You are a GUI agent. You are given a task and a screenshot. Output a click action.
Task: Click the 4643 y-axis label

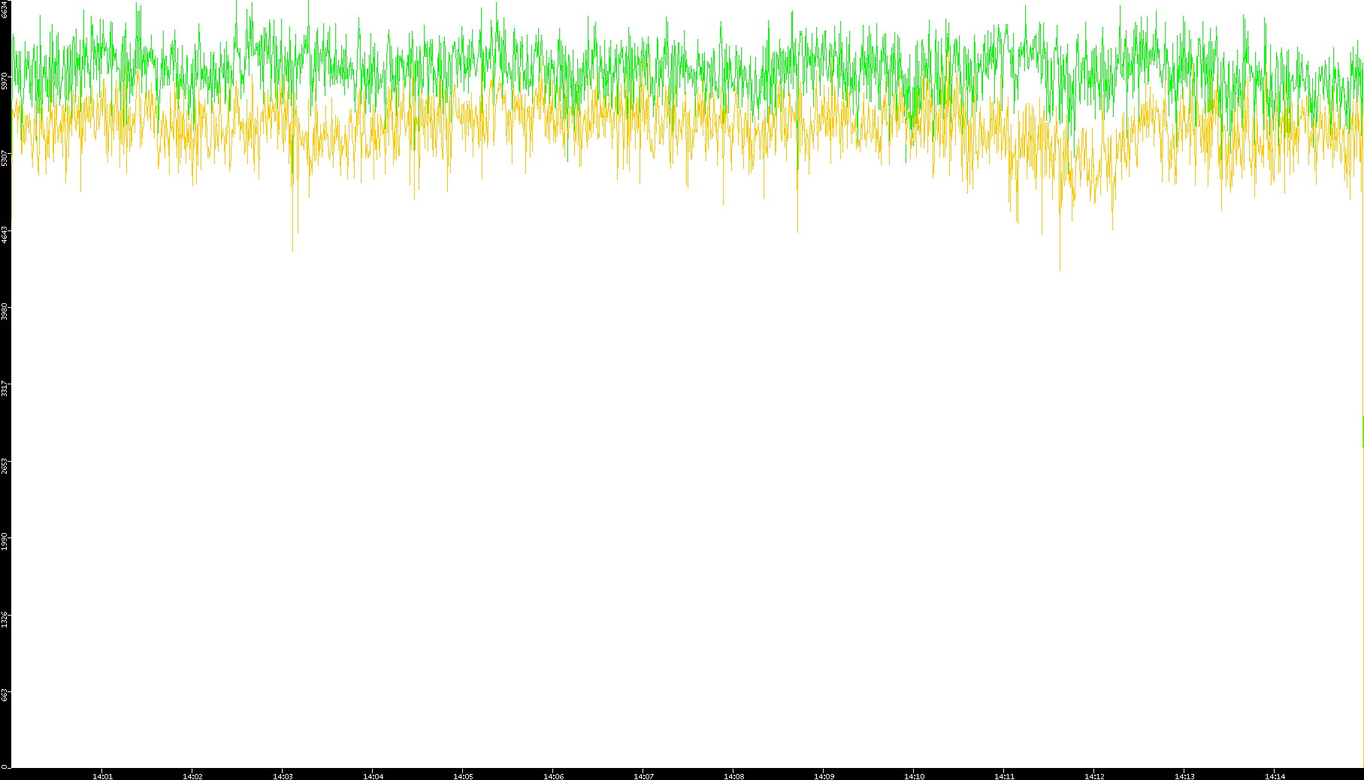click(5, 234)
